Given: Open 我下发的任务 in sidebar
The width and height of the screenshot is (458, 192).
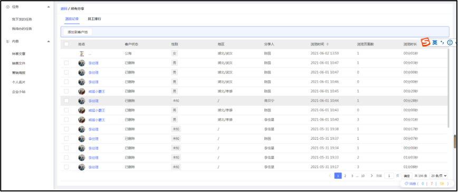Looking at the screenshot, I should click(22, 20).
